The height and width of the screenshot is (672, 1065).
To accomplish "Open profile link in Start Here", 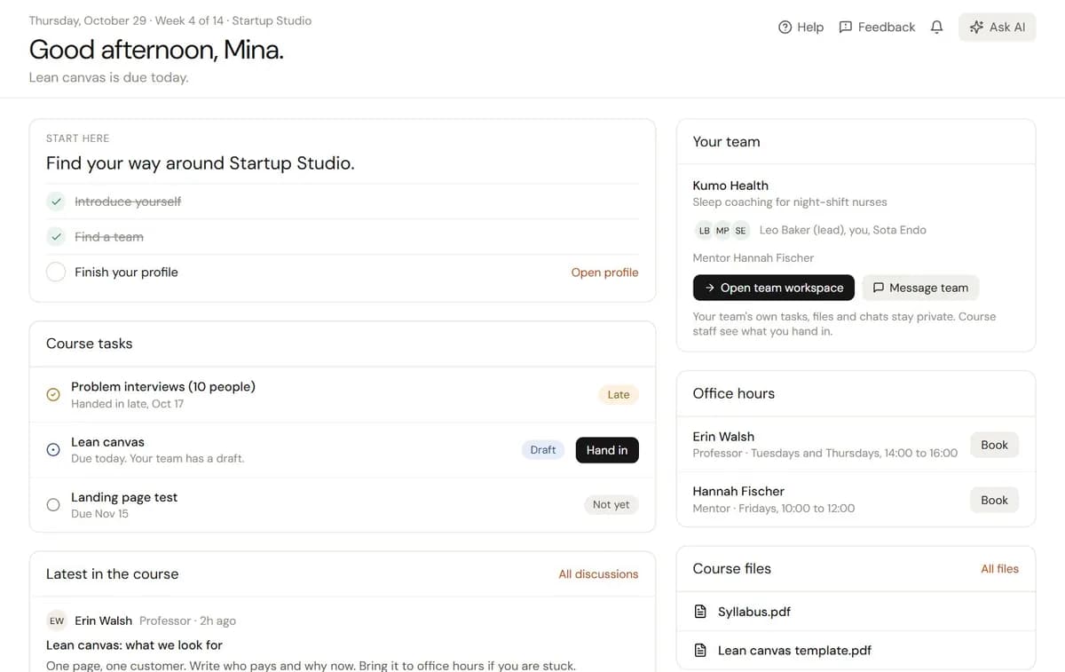I will [x=604, y=273].
